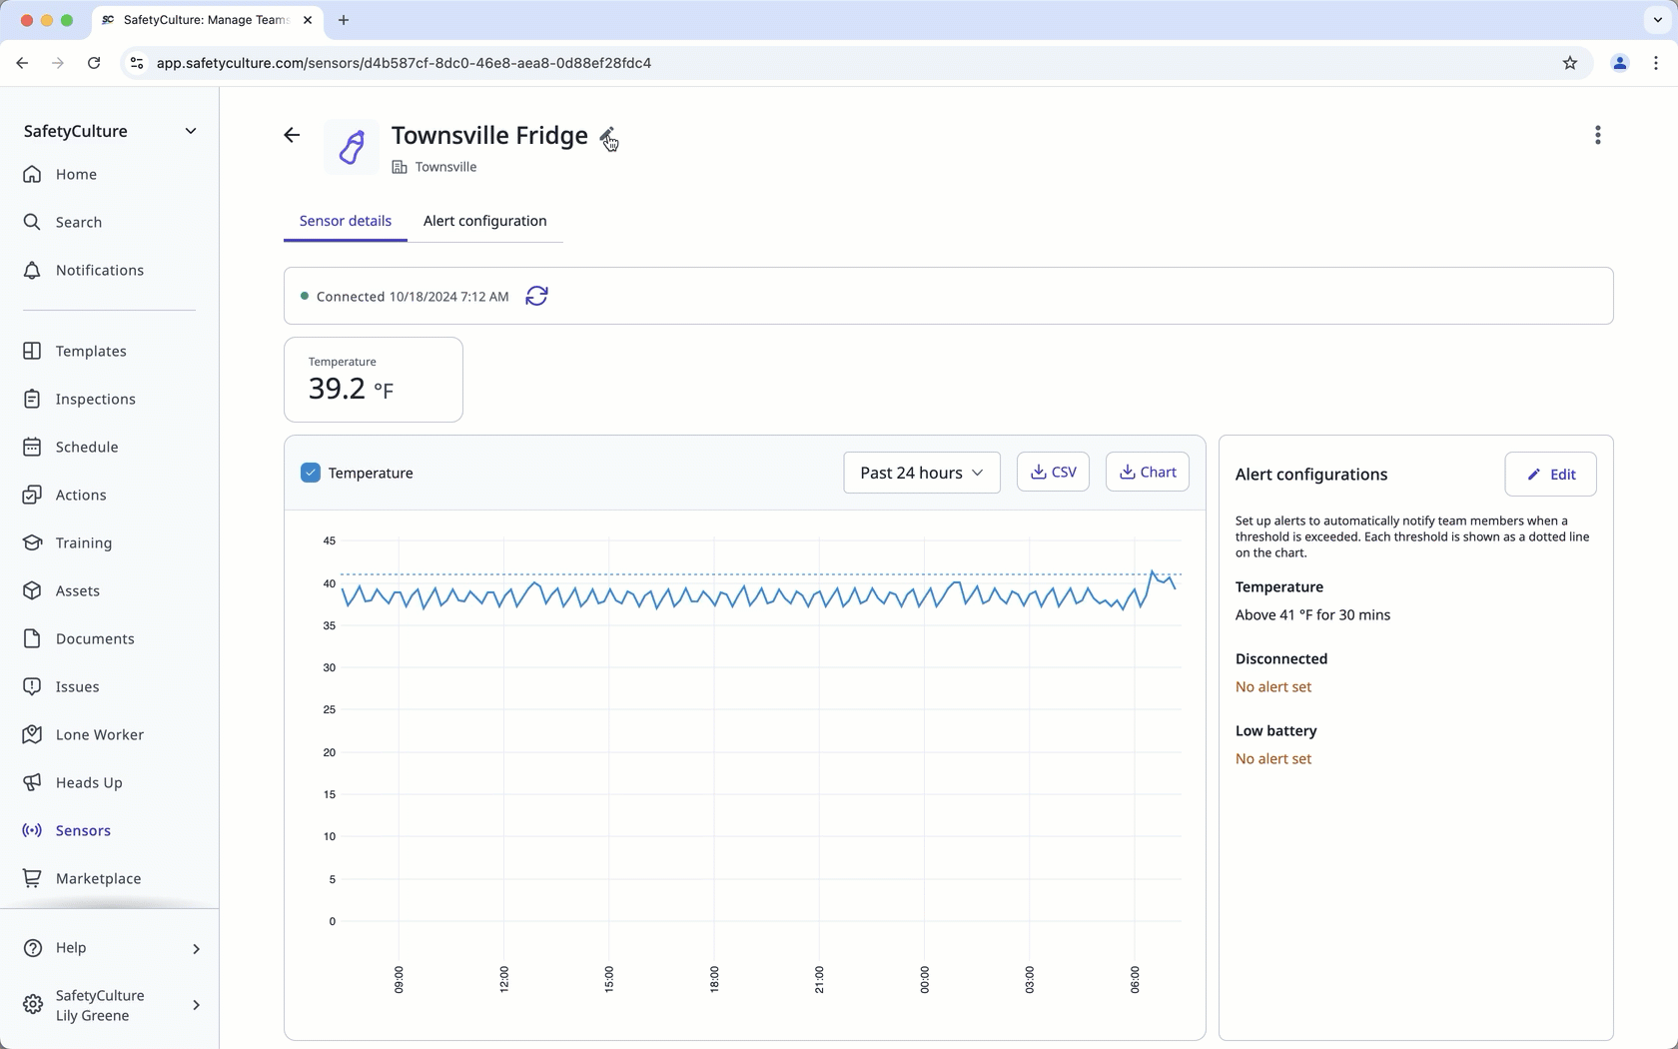Click the Low battery No alert set text
This screenshot has height=1049, width=1678.
[1273, 759]
